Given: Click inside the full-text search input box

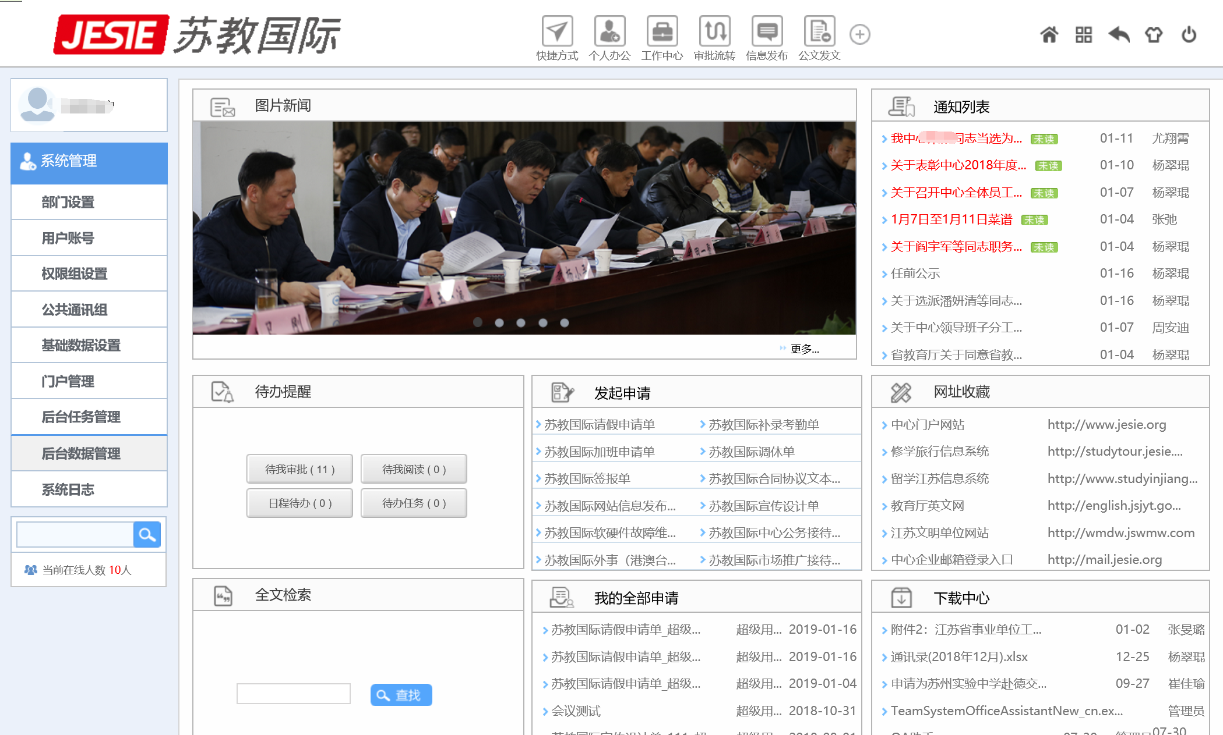Looking at the screenshot, I should (293, 694).
